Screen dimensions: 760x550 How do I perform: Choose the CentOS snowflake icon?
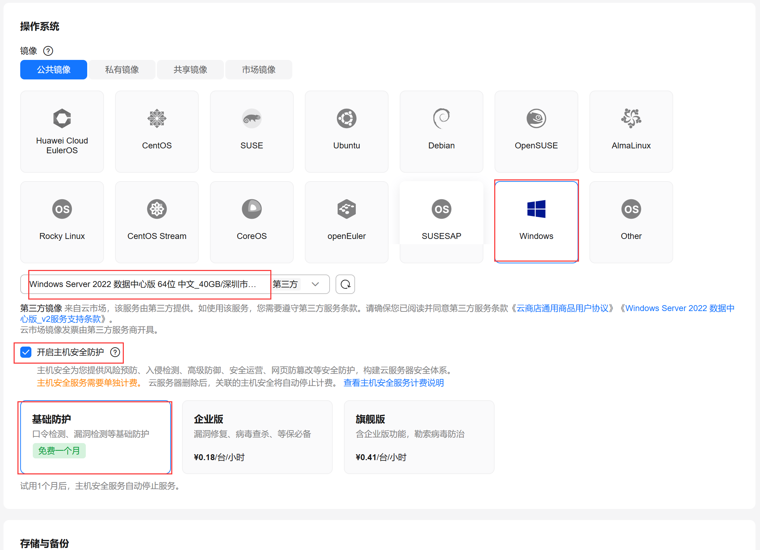click(157, 118)
